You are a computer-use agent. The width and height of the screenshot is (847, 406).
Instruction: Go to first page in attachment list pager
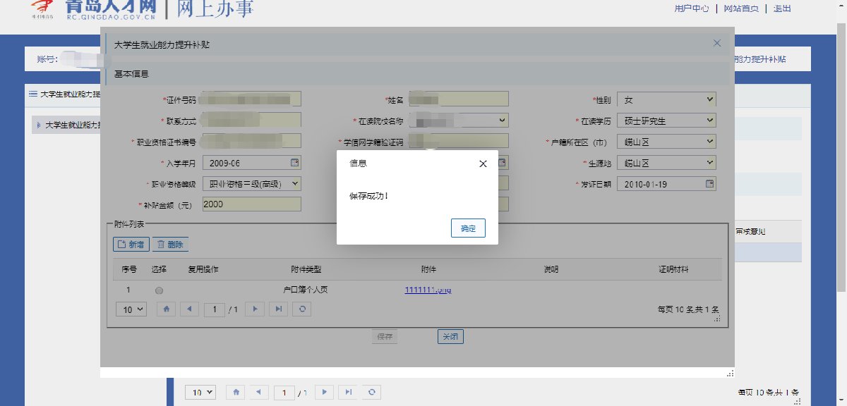tap(167, 309)
